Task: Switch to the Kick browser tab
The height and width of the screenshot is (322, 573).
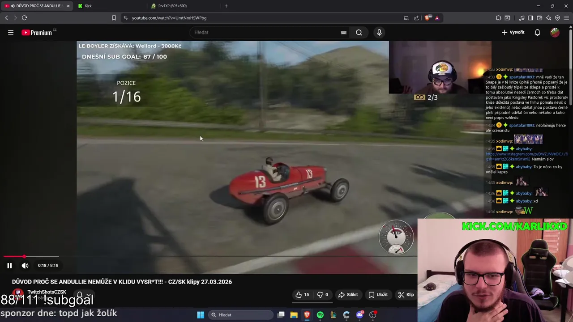Action: [x=110, y=6]
